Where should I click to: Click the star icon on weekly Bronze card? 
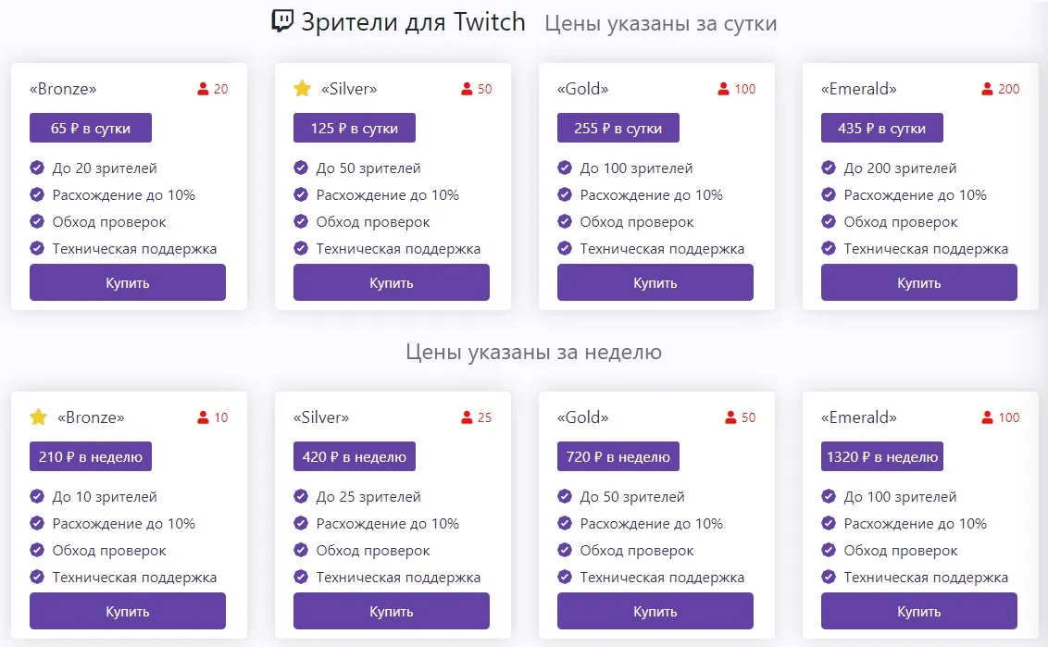click(38, 417)
